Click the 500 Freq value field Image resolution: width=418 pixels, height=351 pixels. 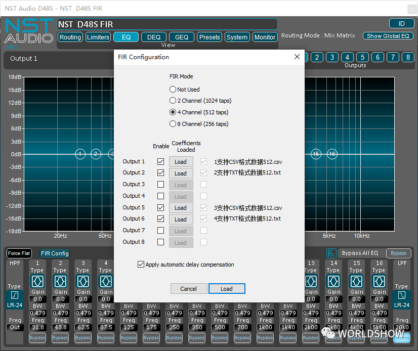[220, 327]
